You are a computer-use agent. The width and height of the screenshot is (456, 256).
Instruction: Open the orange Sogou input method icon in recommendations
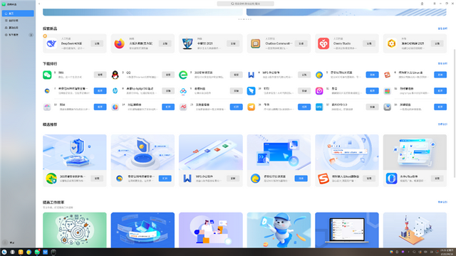coord(323,178)
